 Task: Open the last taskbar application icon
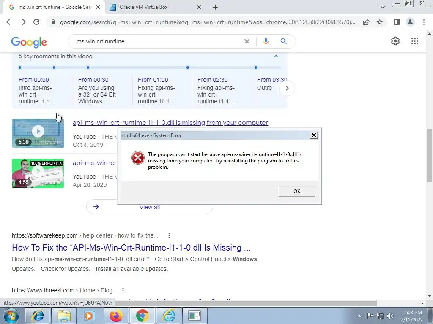(x=195, y=316)
